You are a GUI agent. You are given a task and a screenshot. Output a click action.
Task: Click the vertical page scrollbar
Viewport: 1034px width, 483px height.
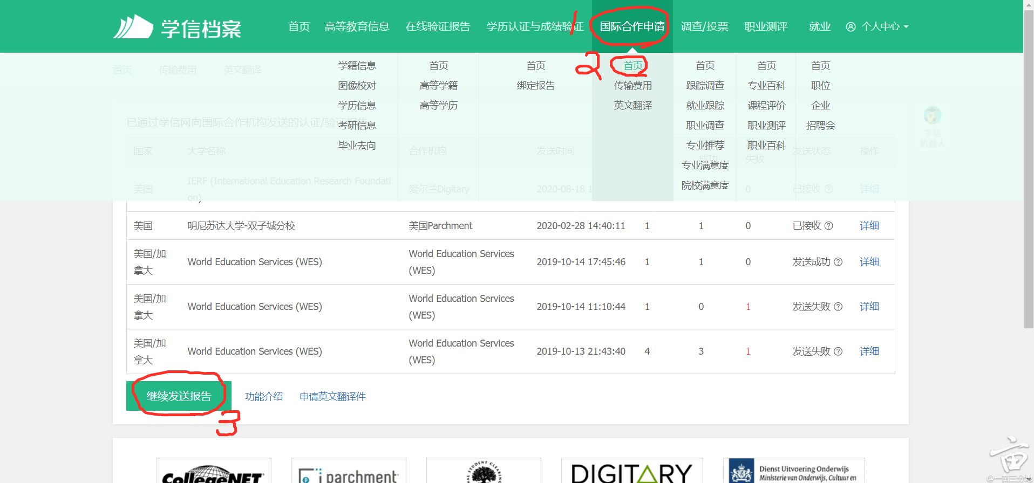[x=1029, y=162]
